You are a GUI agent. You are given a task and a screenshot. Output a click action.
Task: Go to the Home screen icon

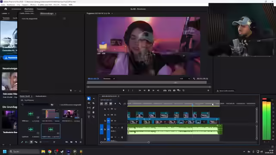pos(6,9)
